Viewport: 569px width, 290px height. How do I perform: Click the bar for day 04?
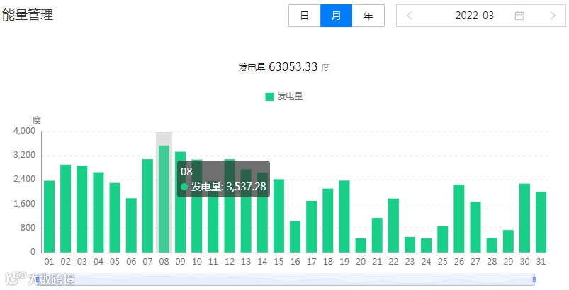tap(98, 212)
